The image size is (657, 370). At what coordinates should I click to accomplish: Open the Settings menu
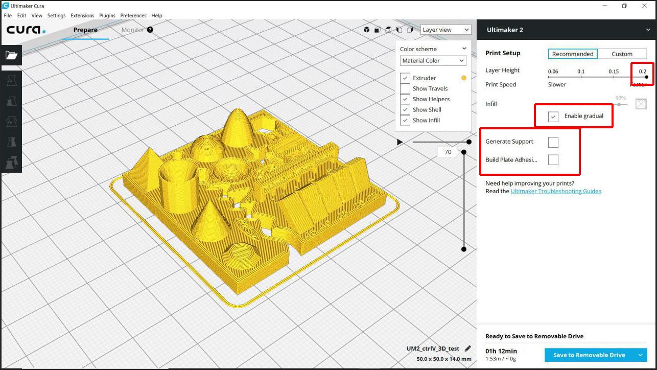[x=57, y=15]
